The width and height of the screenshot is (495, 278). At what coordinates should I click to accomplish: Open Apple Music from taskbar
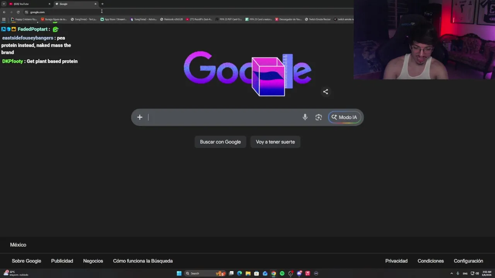[307, 273]
